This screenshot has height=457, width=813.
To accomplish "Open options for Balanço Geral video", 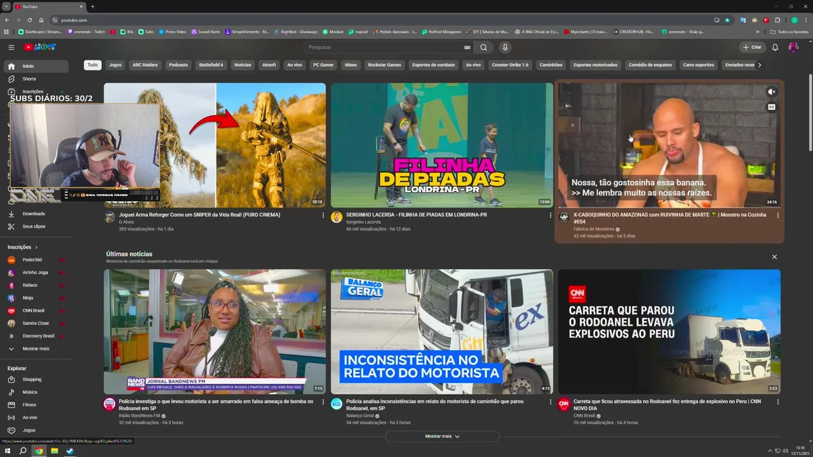I will coord(550,402).
